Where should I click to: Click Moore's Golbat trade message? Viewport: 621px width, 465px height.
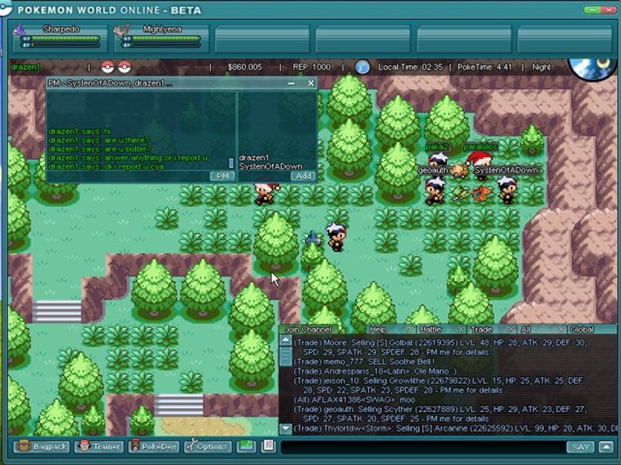tap(440, 347)
